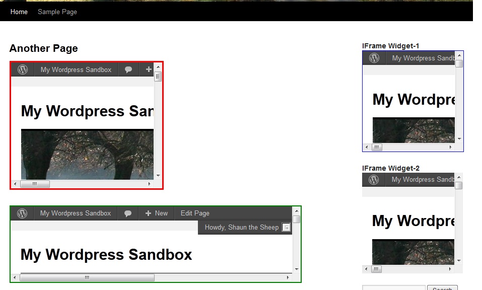This screenshot has height=290, width=482.
Task: Open Howdy, Shaun the Sheep account menu
Action: [x=242, y=228]
